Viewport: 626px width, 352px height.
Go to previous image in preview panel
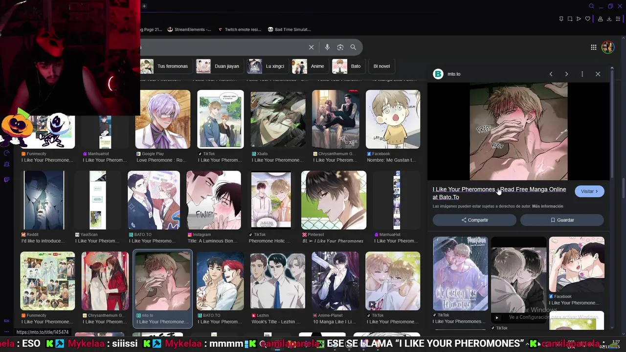coord(551,74)
